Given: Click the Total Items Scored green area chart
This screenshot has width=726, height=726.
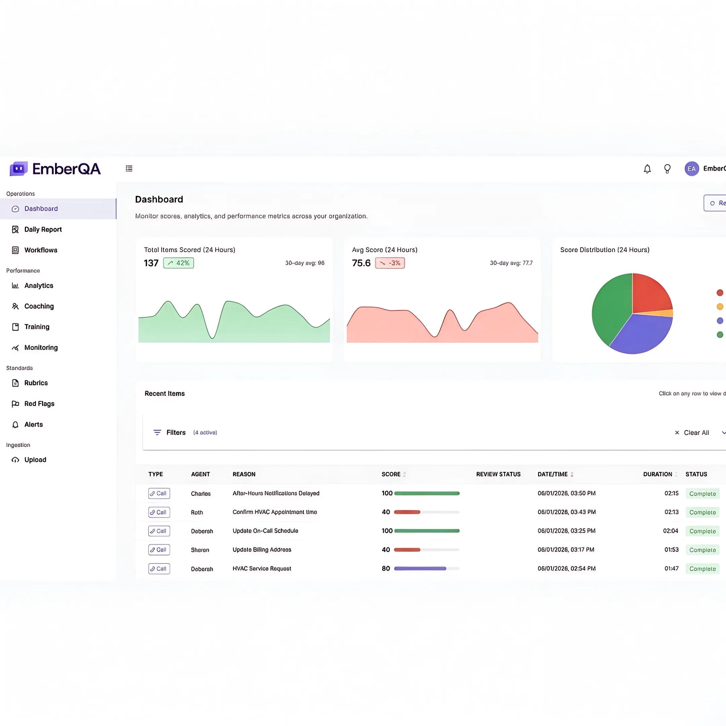Looking at the screenshot, I should [234, 322].
